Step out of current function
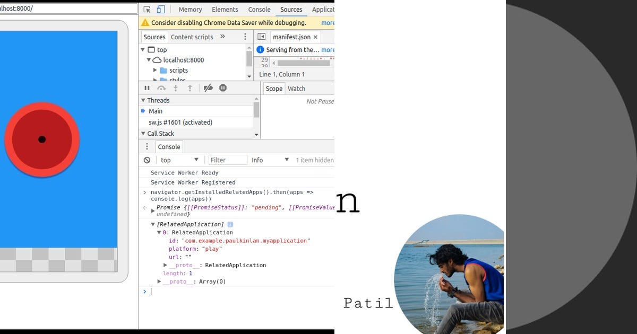 point(190,88)
